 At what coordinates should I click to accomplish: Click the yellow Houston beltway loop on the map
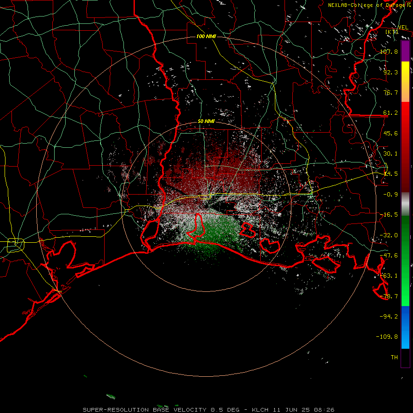click(16, 245)
